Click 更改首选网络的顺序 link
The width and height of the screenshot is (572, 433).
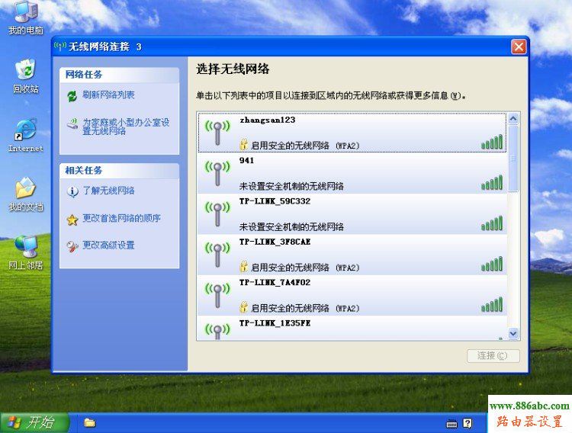(121, 218)
